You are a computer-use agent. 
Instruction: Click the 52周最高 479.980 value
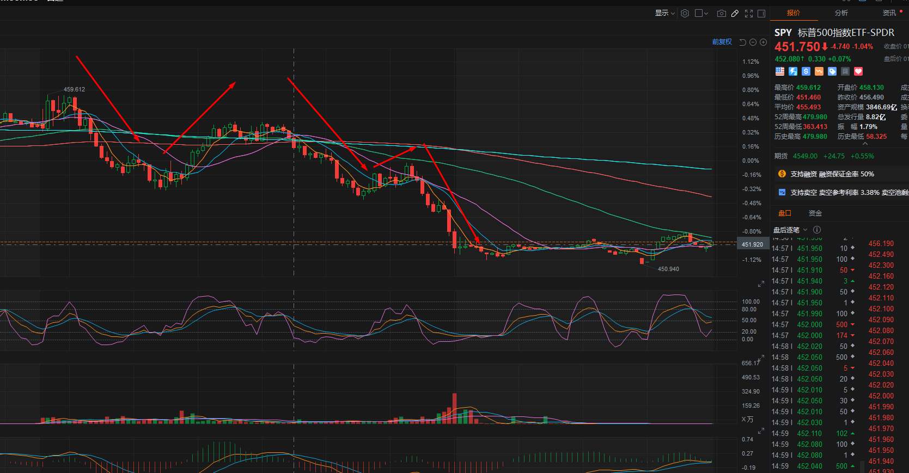pyautogui.click(x=815, y=117)
